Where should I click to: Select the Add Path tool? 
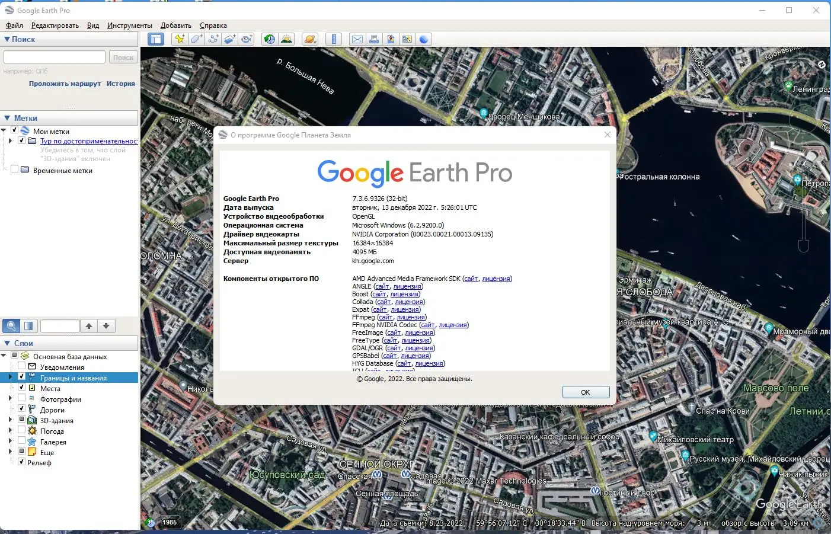click(x=213, y=39)
